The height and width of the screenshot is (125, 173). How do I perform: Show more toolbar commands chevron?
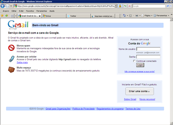(172, 15)
